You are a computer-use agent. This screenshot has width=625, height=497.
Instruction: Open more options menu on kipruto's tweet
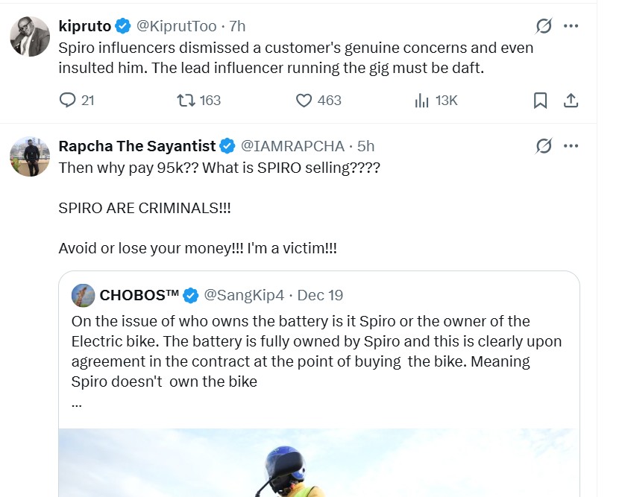pos(571,26)
